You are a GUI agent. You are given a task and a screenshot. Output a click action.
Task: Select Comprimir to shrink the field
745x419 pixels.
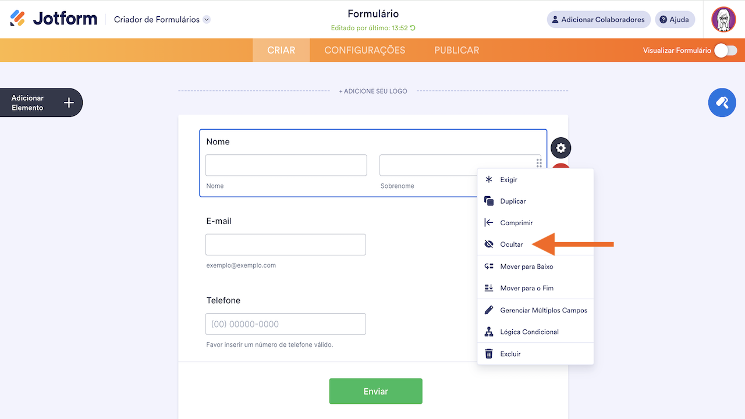(516, 223)
